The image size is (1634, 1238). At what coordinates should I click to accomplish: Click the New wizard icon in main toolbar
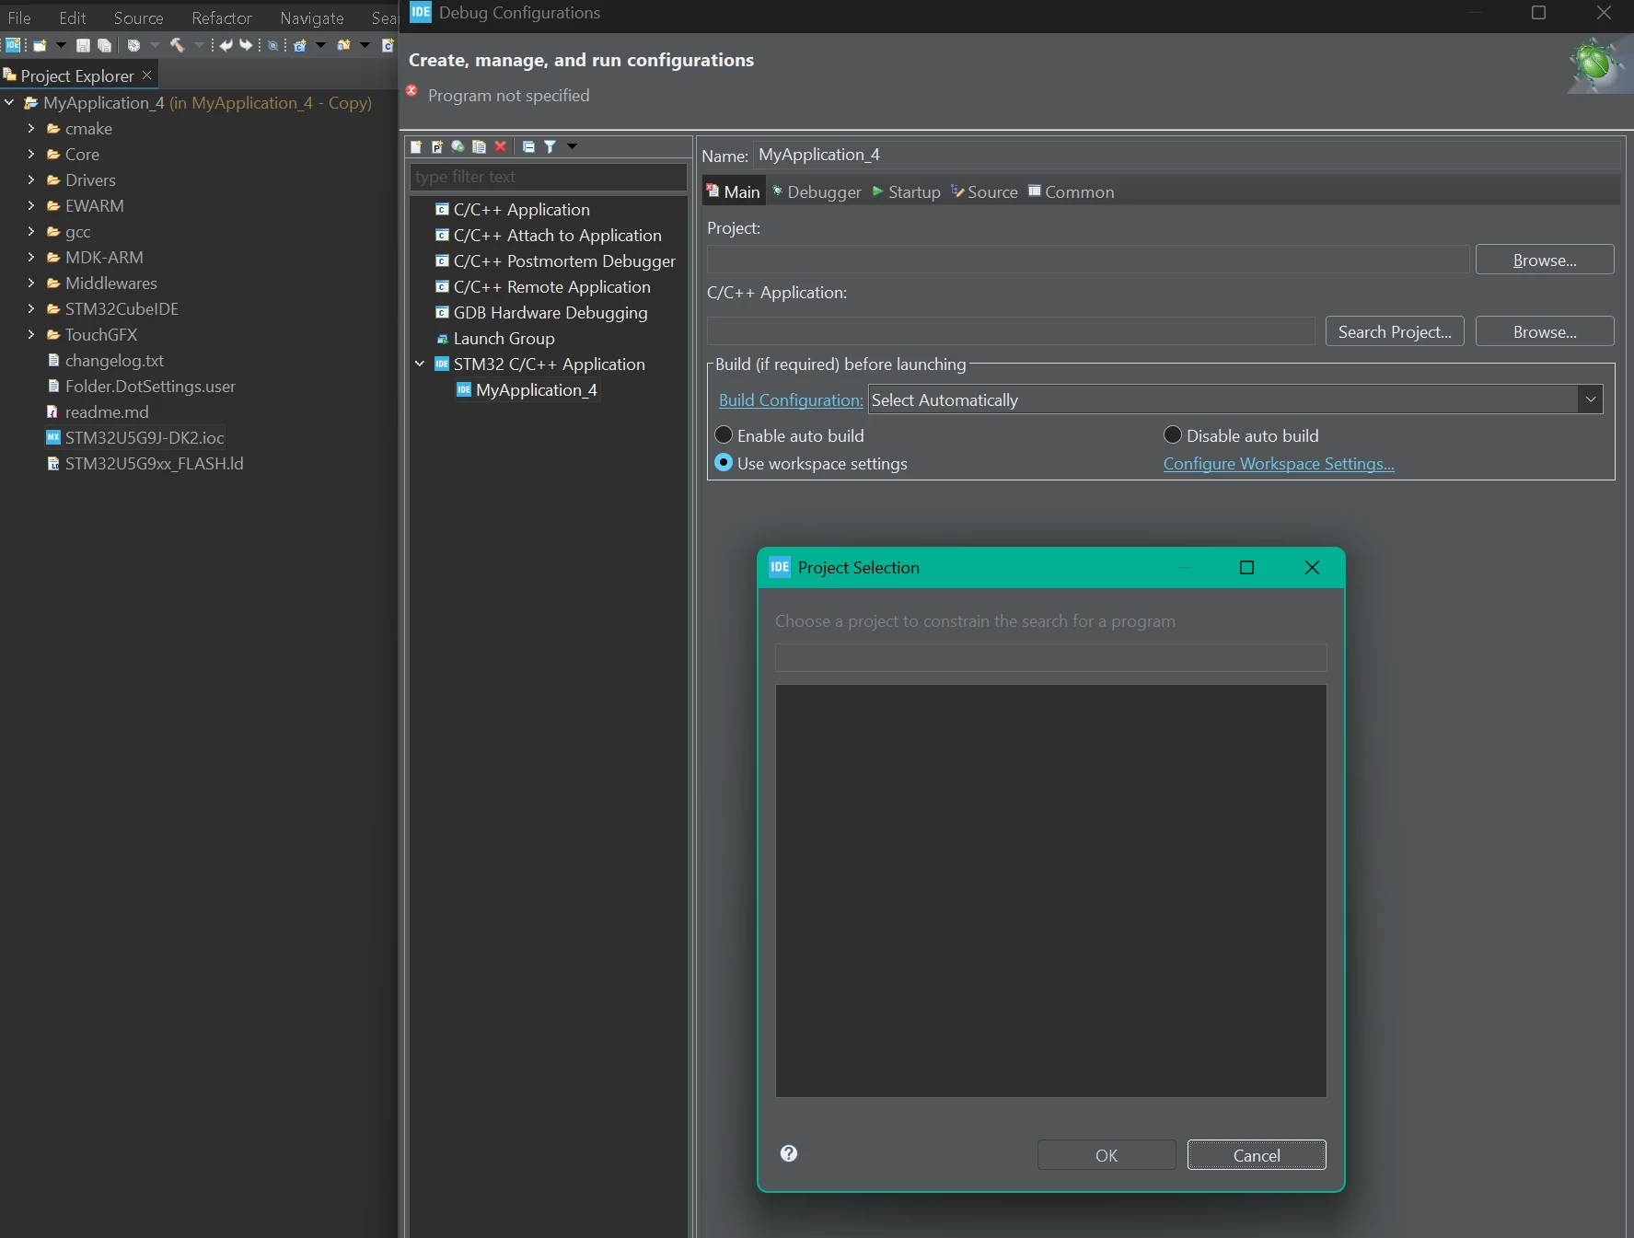click(40, 45)
